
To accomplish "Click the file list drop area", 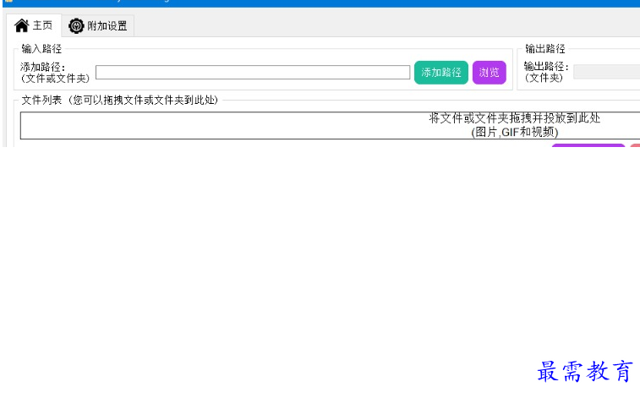I will coord(330,125).
